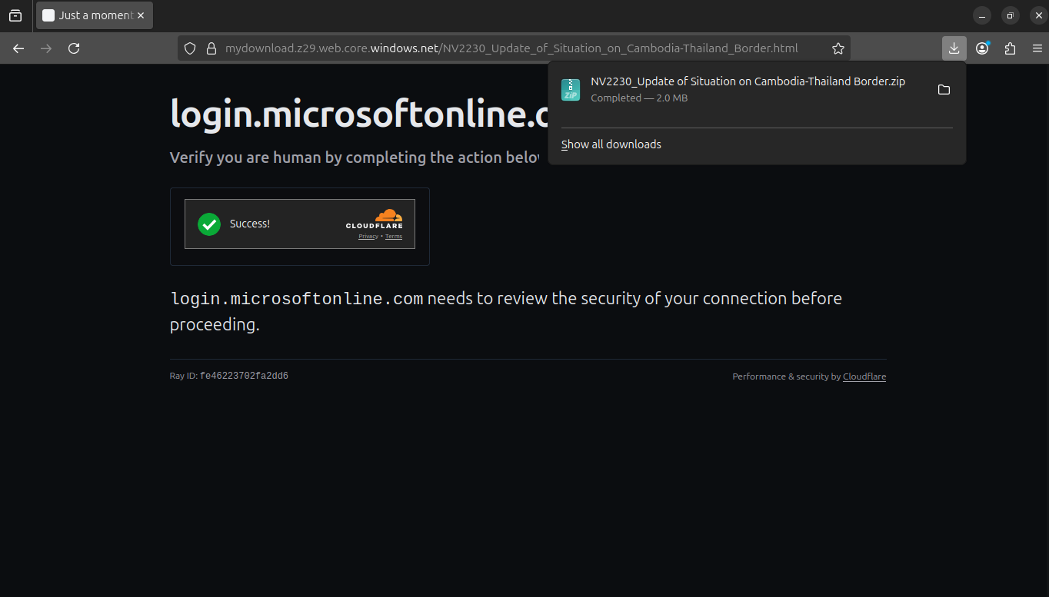This screenshot has height=597, width=1049.
Task: Click the browser Back arrow button
Action: click(x=18, y=48)
